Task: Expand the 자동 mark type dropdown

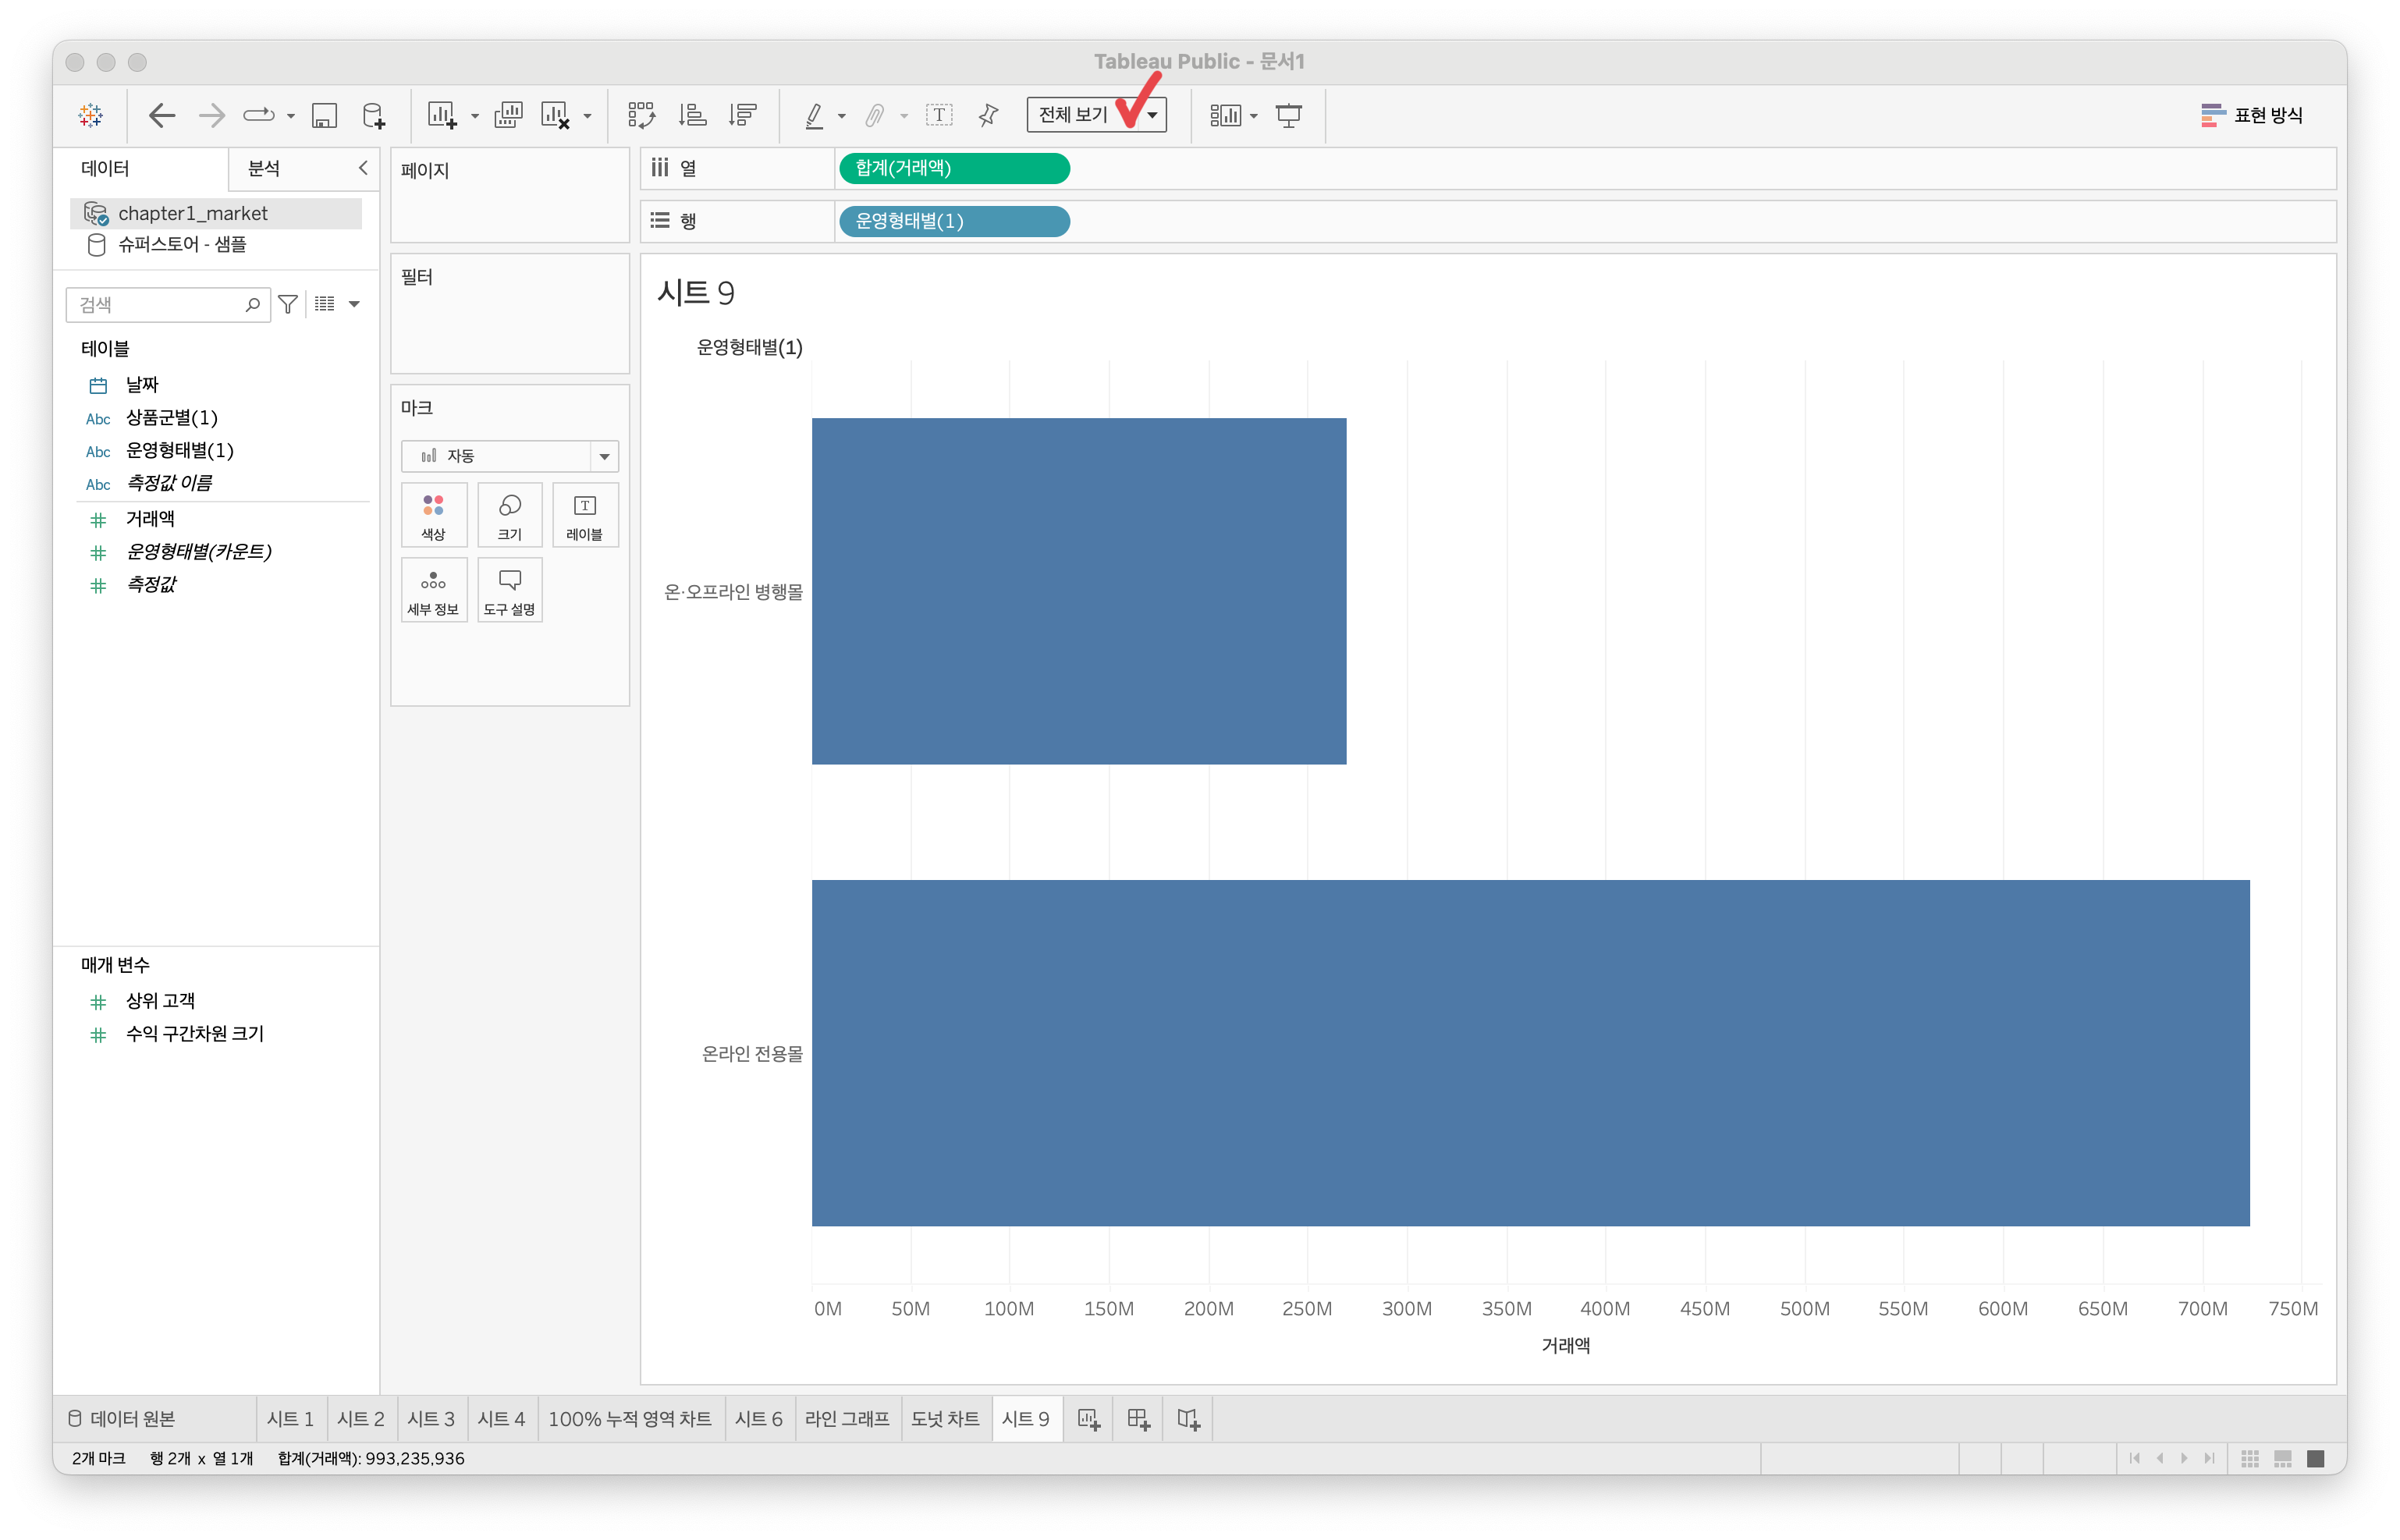Action: [x=604, y=456]
